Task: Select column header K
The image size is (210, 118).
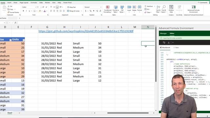Action: (108, 27)
